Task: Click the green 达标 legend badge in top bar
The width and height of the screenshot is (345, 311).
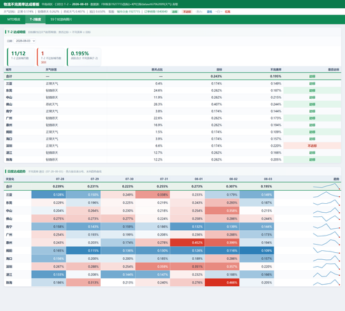Action: point(175,12)
